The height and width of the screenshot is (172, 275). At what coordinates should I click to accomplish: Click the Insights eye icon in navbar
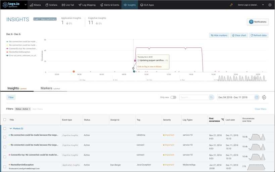(x=125, y=5)
